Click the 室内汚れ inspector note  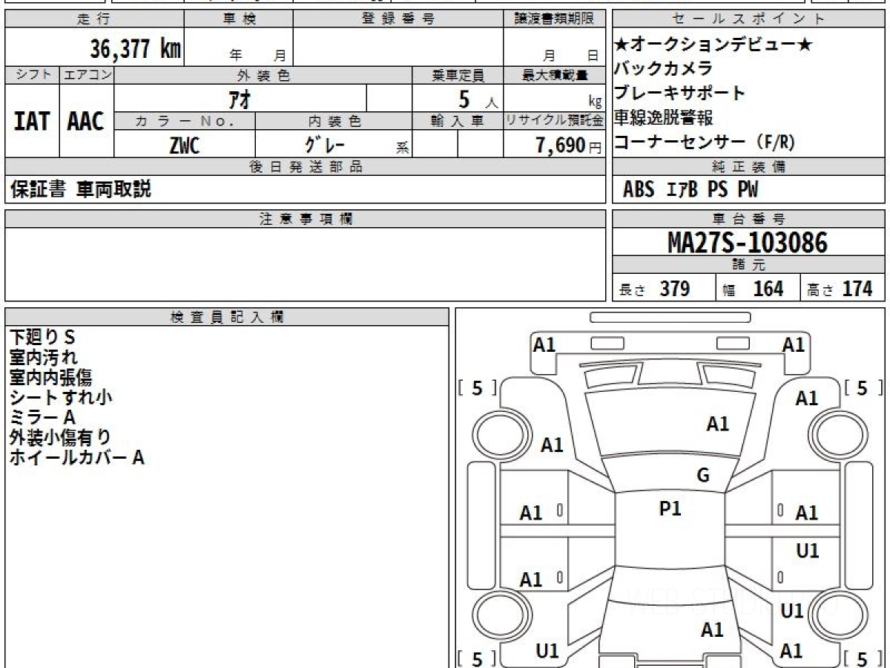pyautogui.click(x=44, y=357)
